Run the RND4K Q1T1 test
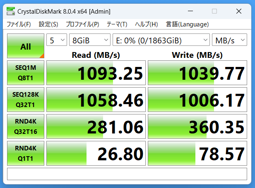Viewport: 255px width, 188px height. point(26,153)
